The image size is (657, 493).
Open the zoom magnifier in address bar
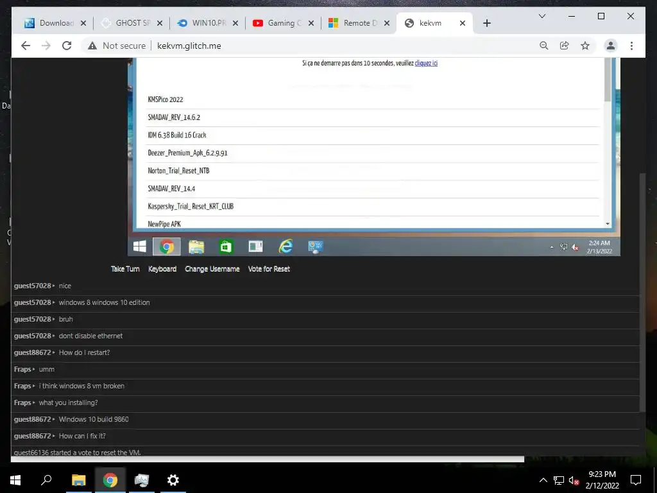point(544,46)
